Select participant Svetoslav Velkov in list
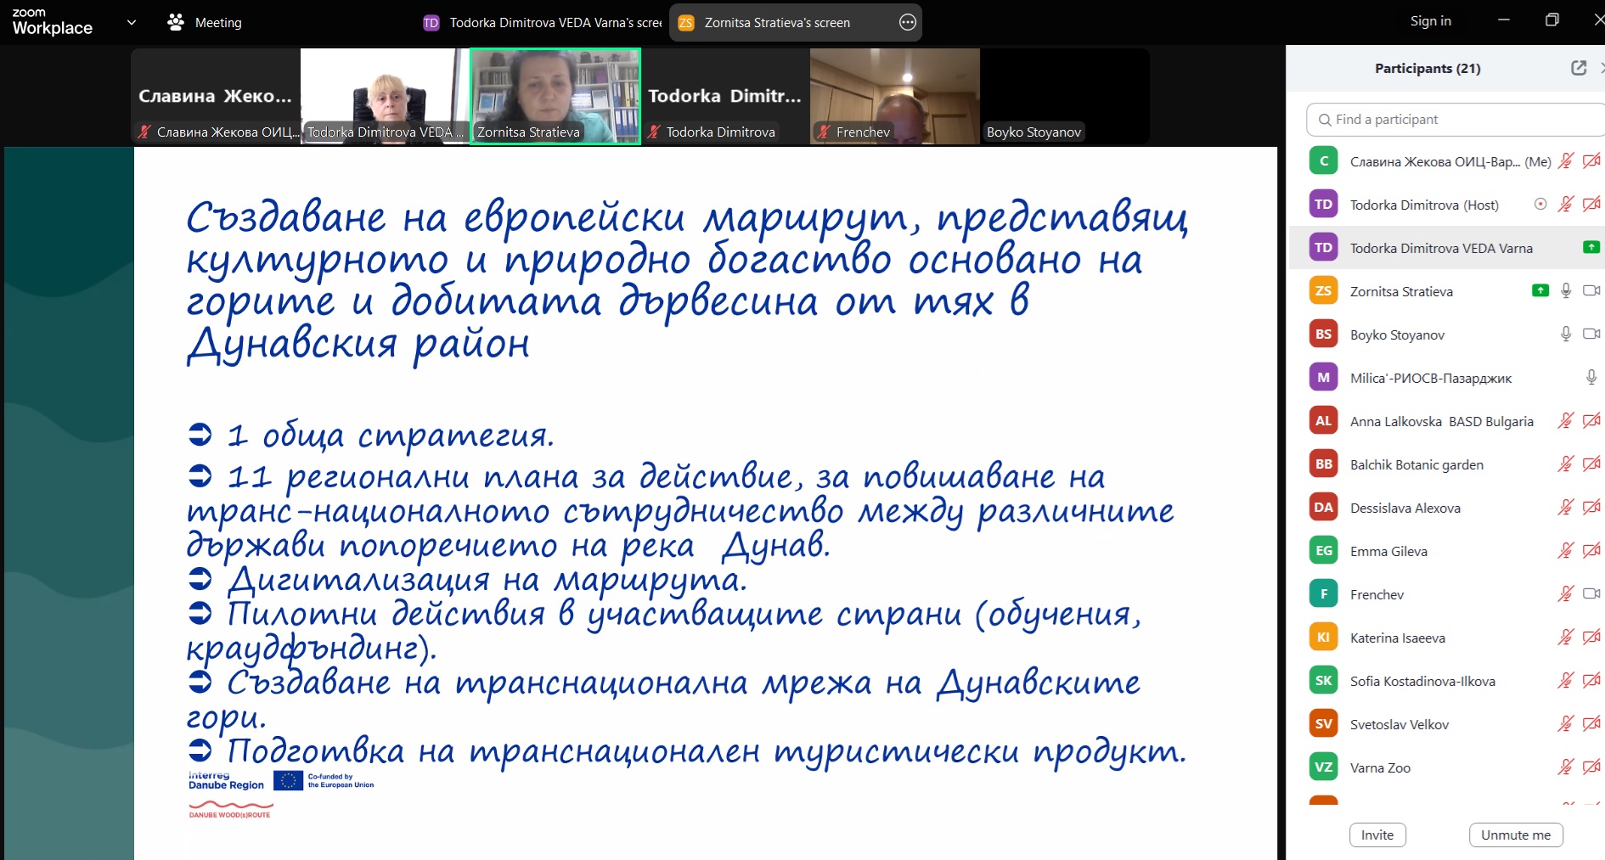 pyautogui.click(x=1447, y=724)
